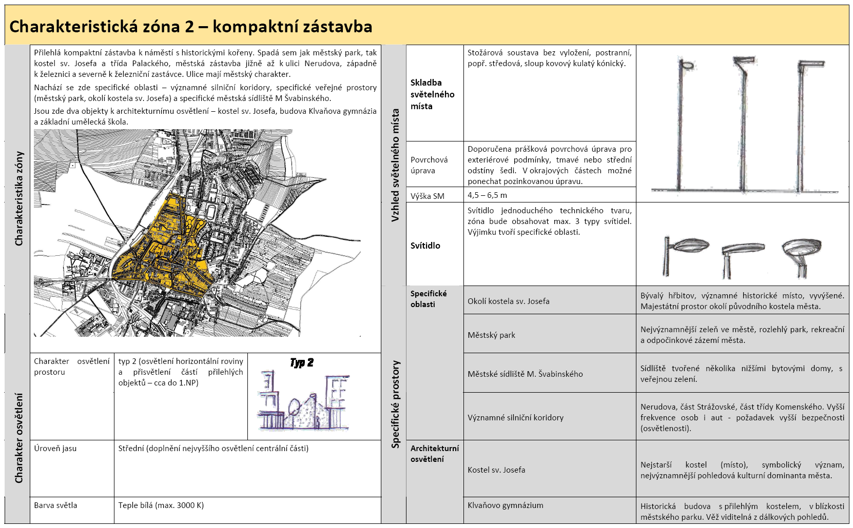Viewport: 853px width, 528px height.
Task: Click the 'Úroveň jasu' label
Action: [x=55, y=449]
